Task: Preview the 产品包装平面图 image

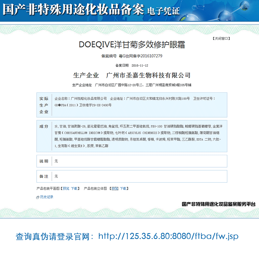Action: (66, 188)
